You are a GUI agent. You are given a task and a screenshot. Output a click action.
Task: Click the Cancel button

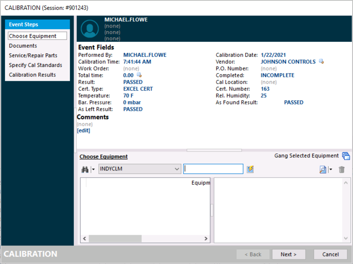click(x=330, y=254)
